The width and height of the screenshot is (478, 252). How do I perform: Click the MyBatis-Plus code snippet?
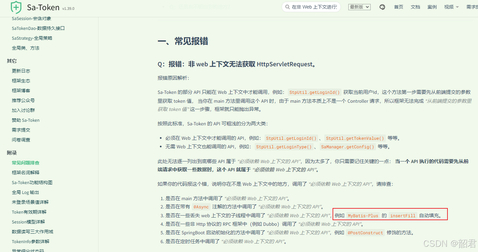[363, 216]
